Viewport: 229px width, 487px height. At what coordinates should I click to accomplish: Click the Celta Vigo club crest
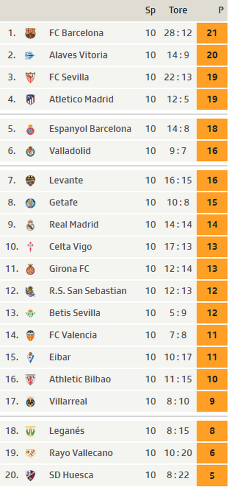[30, 247]
